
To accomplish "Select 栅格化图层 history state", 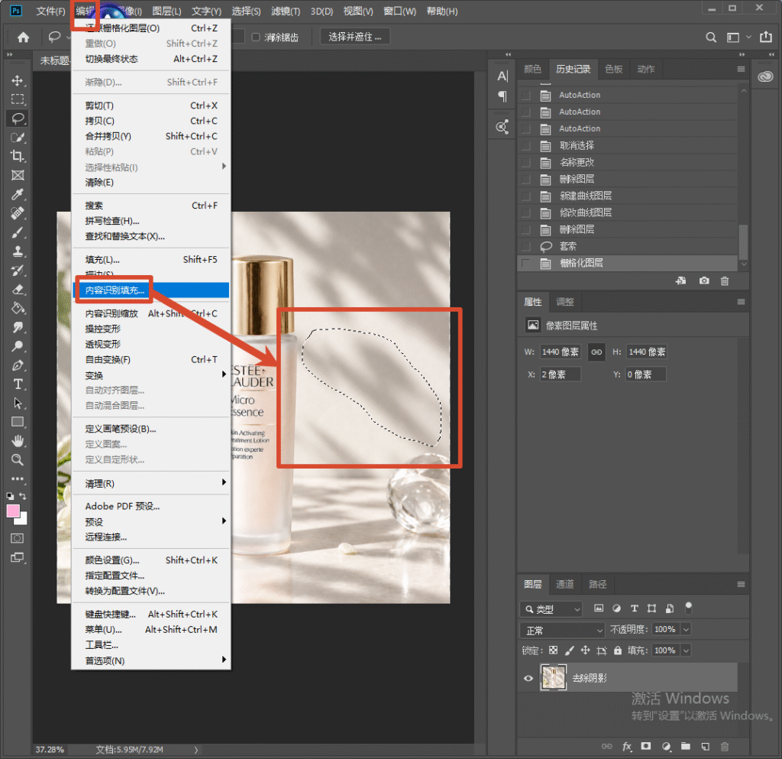I will 628,263.
